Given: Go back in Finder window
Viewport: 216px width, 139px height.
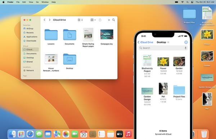Looking at the screenshot, I should pos(45,20).
